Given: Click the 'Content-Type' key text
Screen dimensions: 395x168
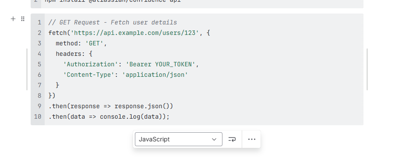Looking at the screenshot, I should [x=88, y=75].
